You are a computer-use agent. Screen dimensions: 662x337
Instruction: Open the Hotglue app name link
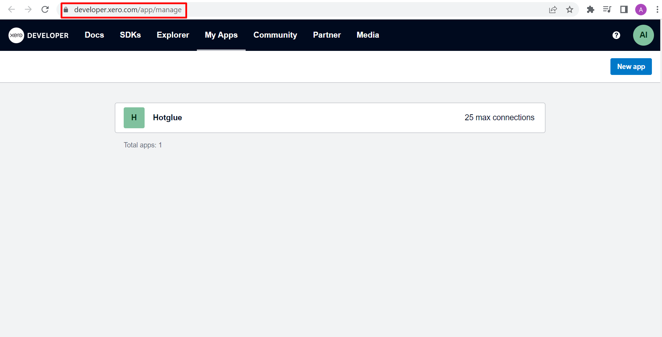(x=168, y=118)
